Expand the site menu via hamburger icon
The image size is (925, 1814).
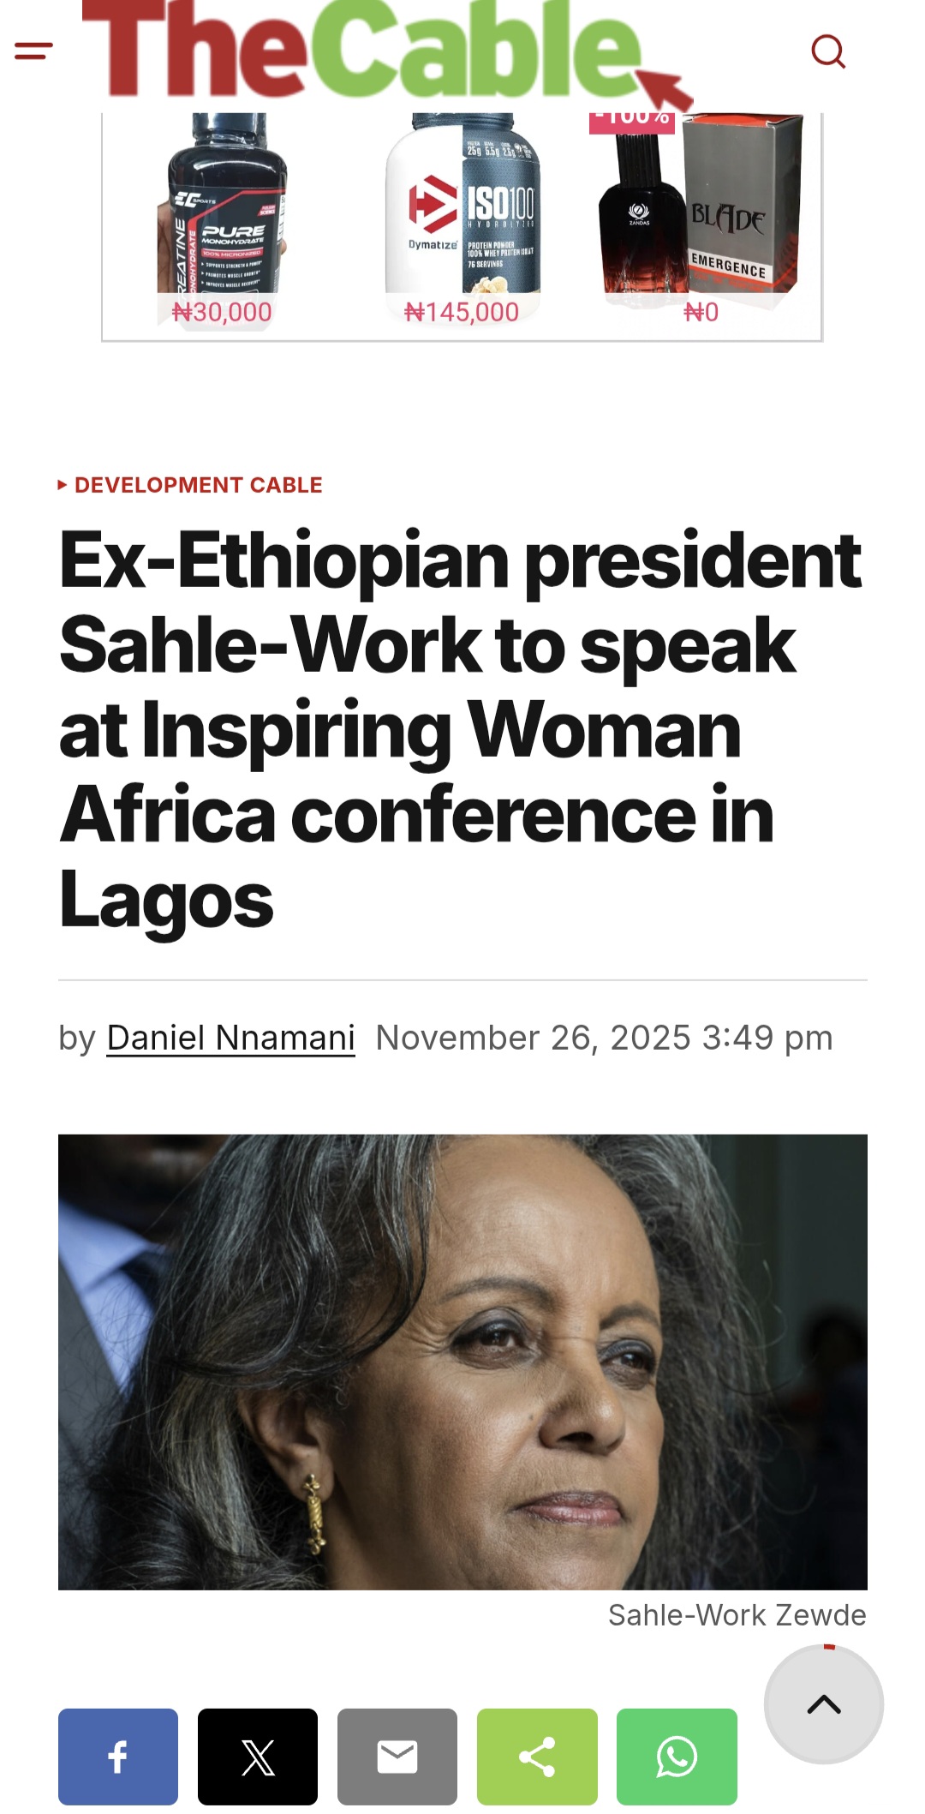[x=33, y=51]
